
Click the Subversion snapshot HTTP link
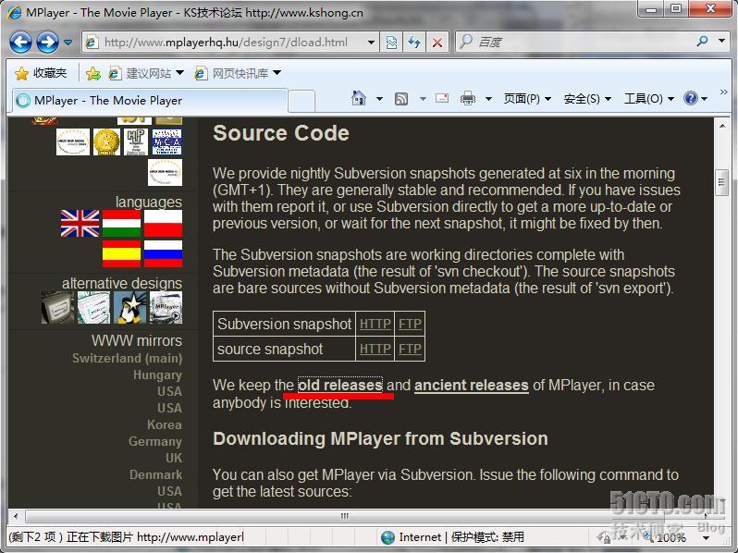pos(375,324)
